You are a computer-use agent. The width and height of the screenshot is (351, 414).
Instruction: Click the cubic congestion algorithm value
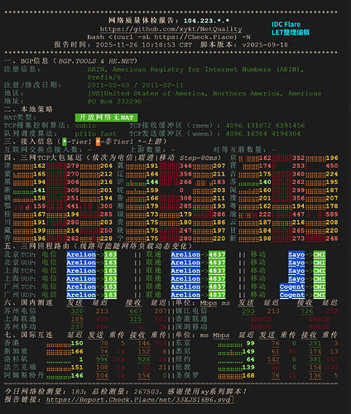click(85, 126)
